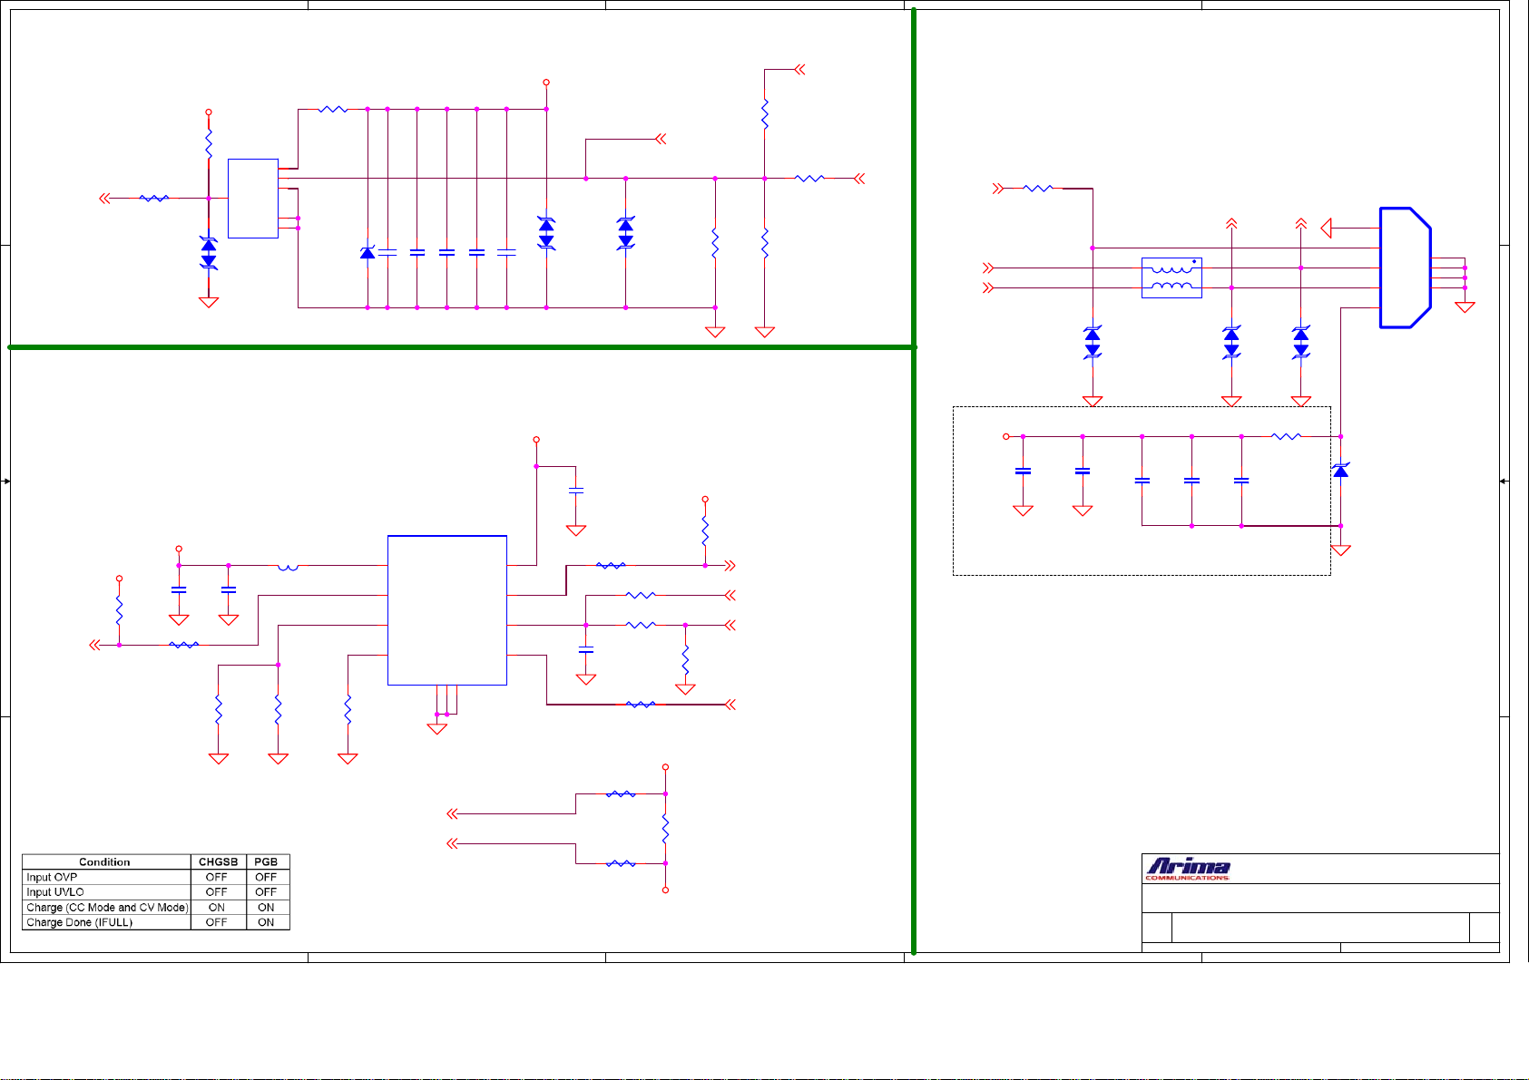
Task: Select the 'Input UVLO' row label
Action: 55,892
